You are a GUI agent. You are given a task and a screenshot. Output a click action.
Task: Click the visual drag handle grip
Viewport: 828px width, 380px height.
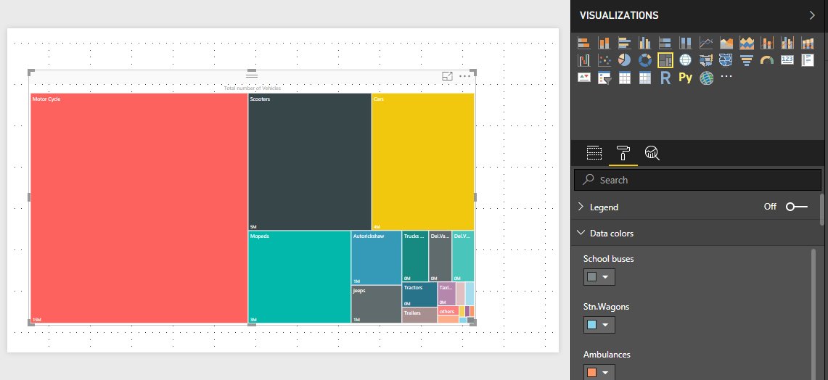point(252,75)
